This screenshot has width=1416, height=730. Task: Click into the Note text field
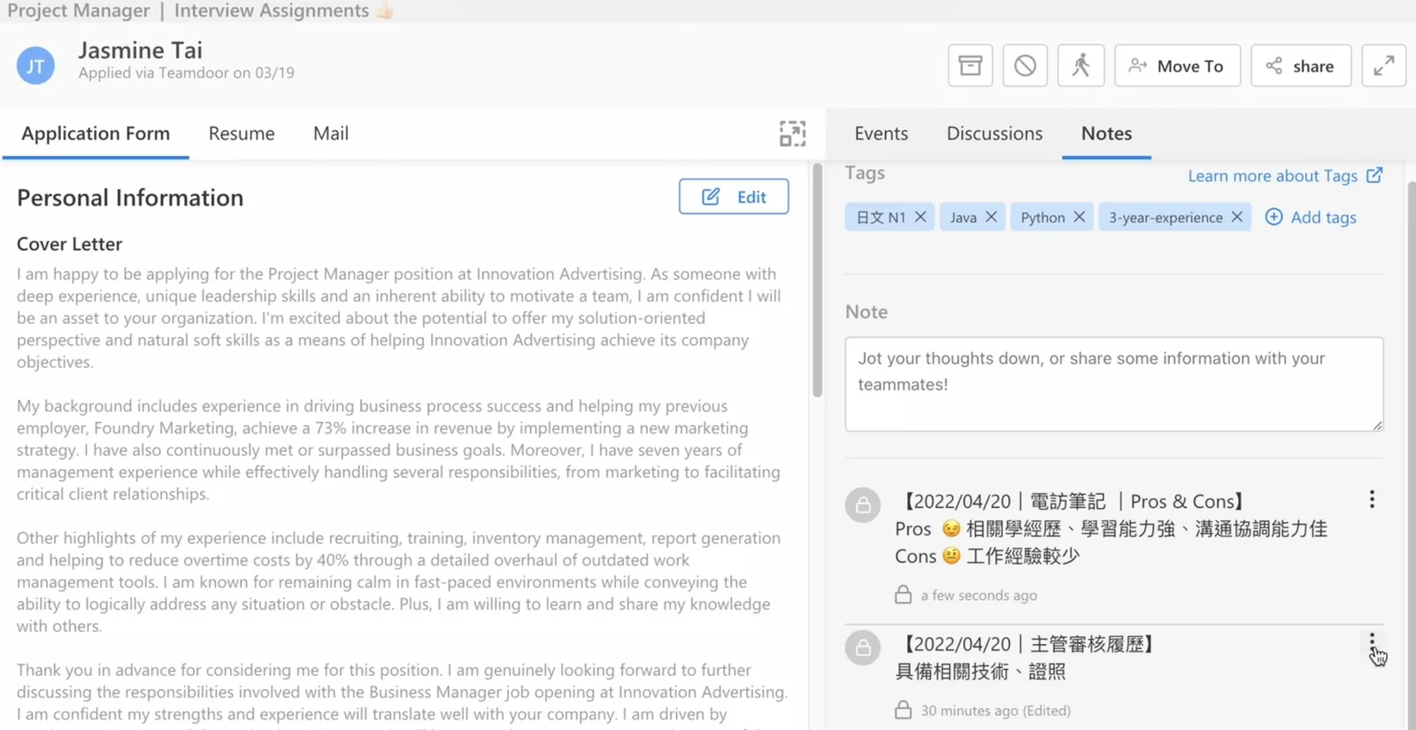coord(1113,384)
